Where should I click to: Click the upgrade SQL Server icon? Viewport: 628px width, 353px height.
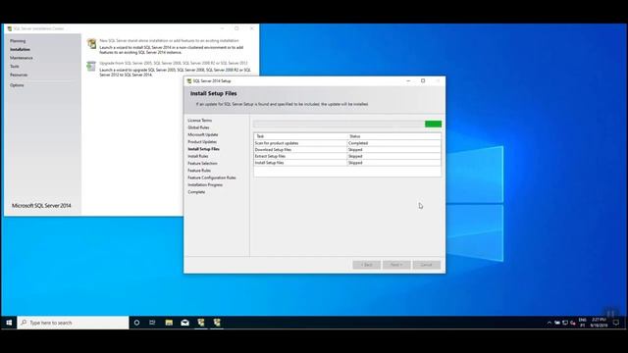pyautogui.click(x=91, y=66)
